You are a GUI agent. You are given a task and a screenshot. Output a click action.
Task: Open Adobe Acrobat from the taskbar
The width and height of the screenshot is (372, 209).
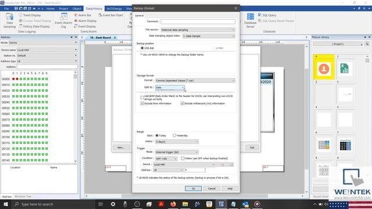tap(161, 204)
